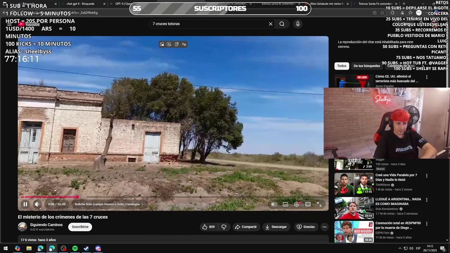The width and height of the screenshot is (450, 253).
Task: Mute the video with the volume icon
Action: click(x=37, y=204)
